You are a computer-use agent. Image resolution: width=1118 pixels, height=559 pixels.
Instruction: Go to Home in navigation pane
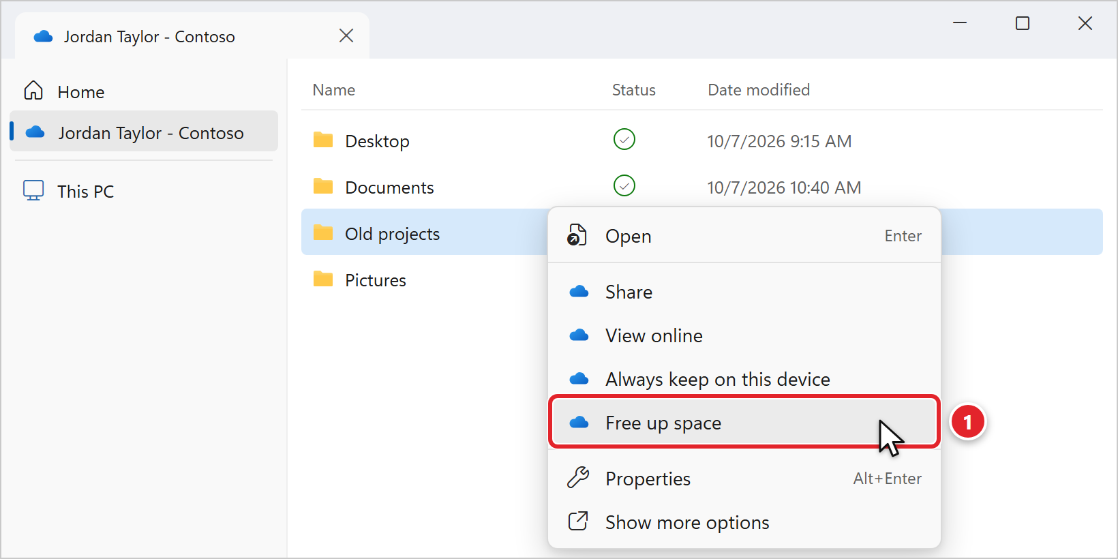144,91
